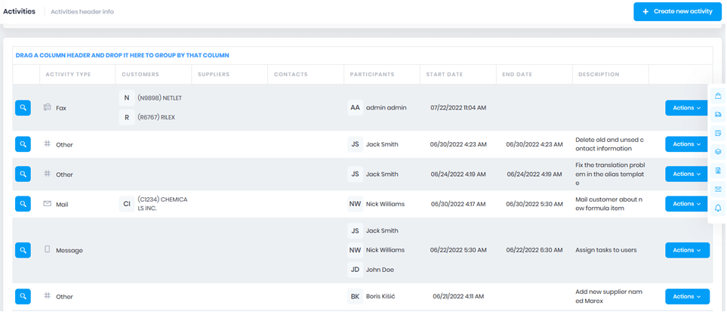Click the hash icon in 06/30/2022 4:23 AM row

click(47, 144)
